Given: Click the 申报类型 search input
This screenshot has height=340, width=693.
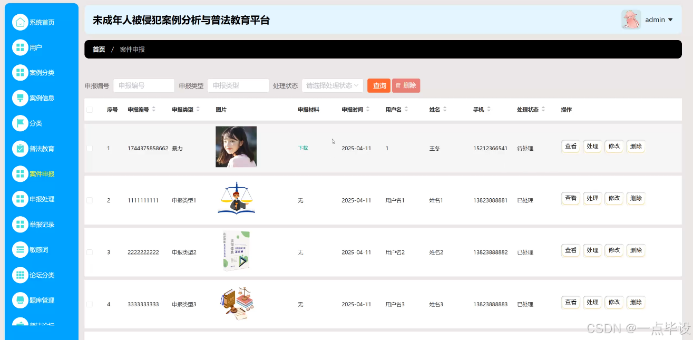Looking at the screenshot, I should click(x=238, y=85).
